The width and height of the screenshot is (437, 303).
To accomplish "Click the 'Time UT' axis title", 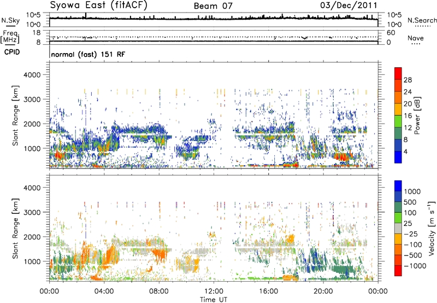I will click(214, 300).
